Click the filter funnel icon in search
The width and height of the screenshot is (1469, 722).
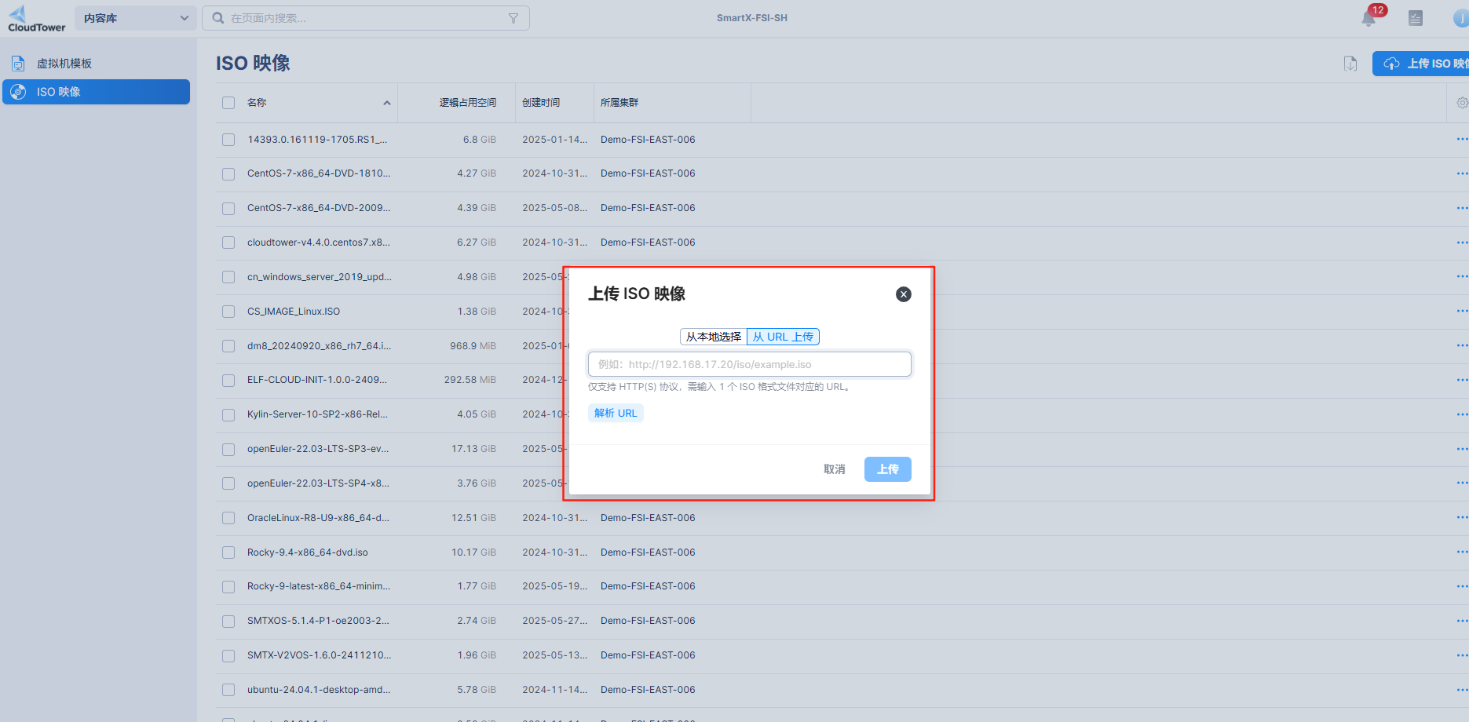pos(513,18)
